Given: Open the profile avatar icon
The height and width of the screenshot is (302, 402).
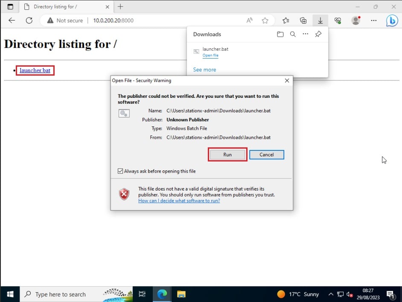Looking at the screenshot, I should pyautogui.click(x=356, y=20).
